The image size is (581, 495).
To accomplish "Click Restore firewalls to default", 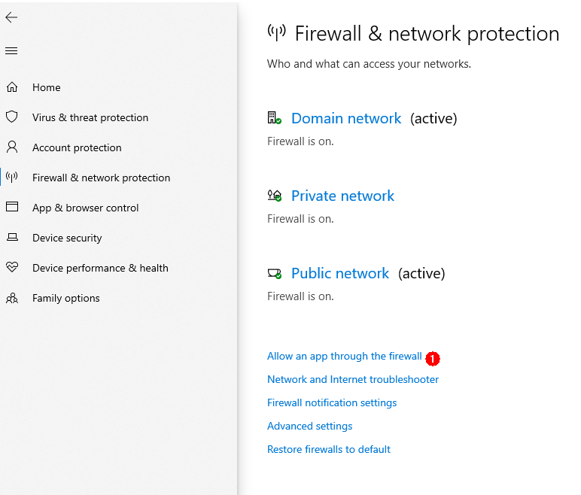I will coord(329,449).
